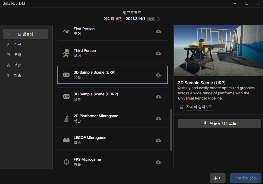This screenshot has width=263, height=184.
Task: Click the 템플릿 다운로드 button
Action: 219,123
